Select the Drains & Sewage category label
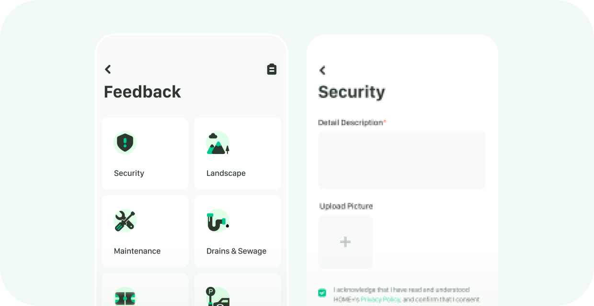 tap(236, 251)
